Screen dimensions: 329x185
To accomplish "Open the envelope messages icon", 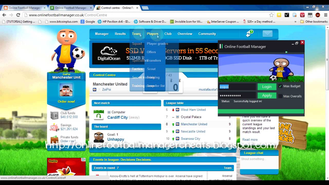I will [267, 34].
